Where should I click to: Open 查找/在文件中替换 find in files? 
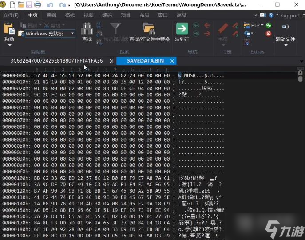click(x=149, y=32)
